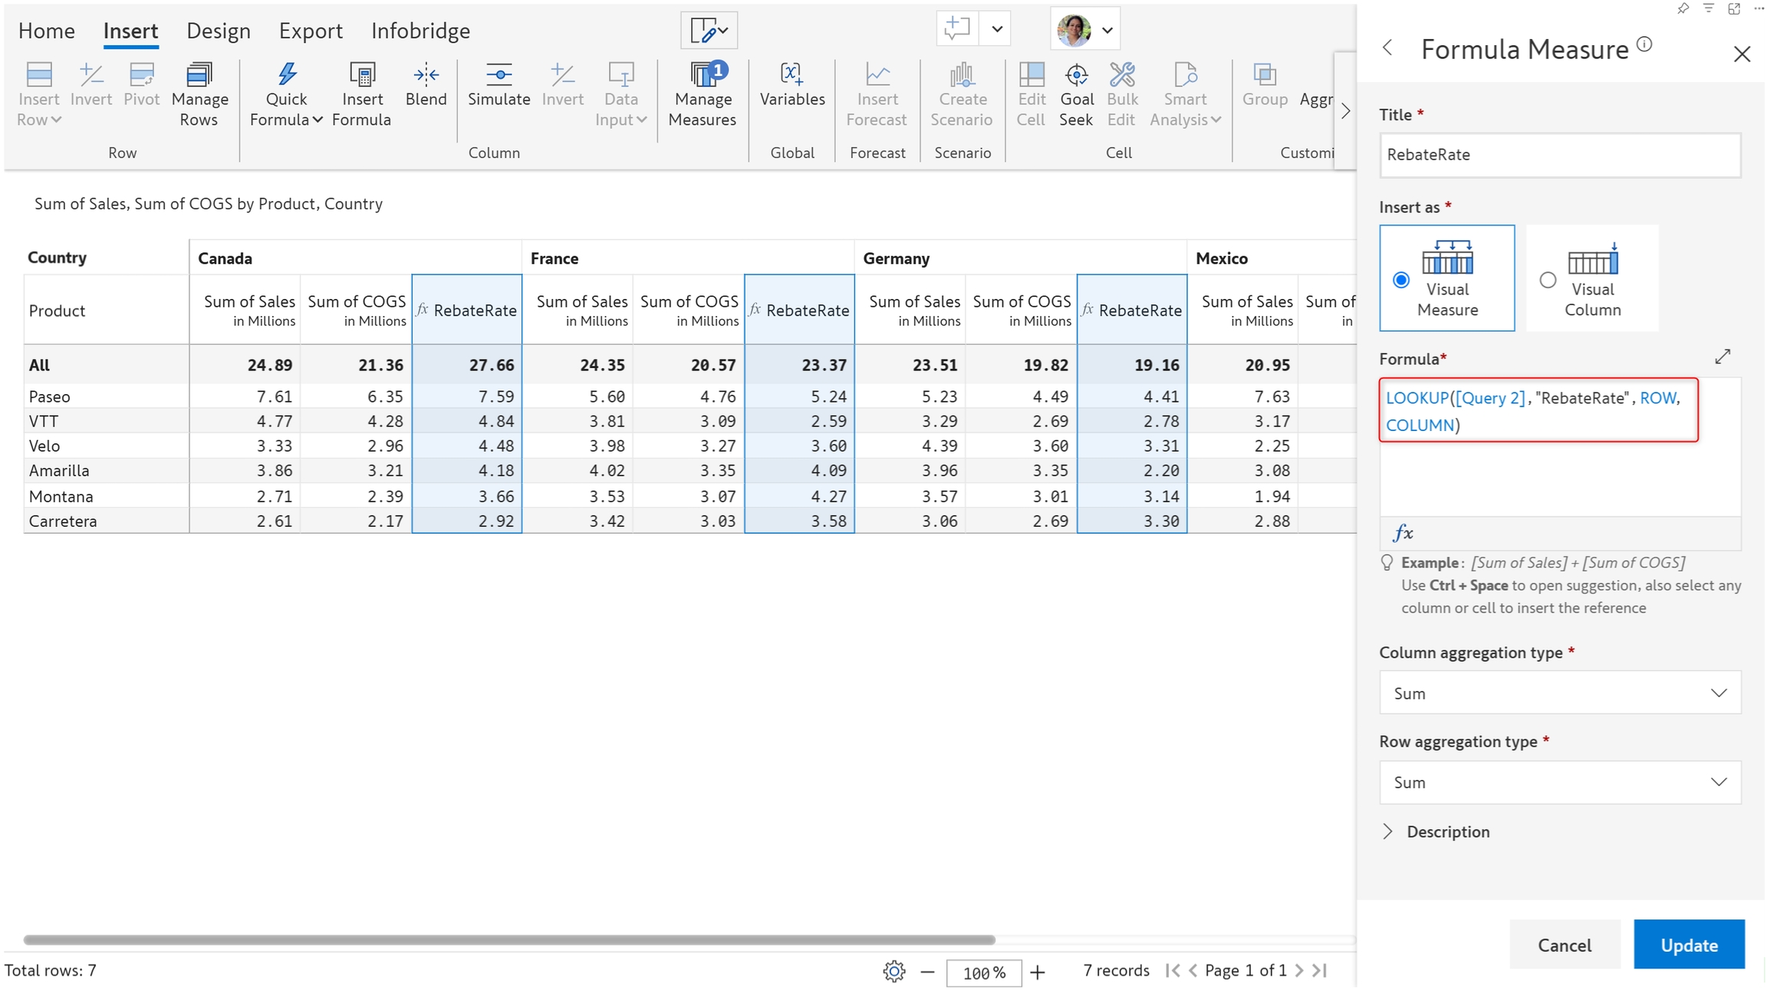Open the Export tab

[310, 31]
